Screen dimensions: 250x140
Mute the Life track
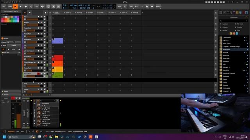tap(45, 45)
